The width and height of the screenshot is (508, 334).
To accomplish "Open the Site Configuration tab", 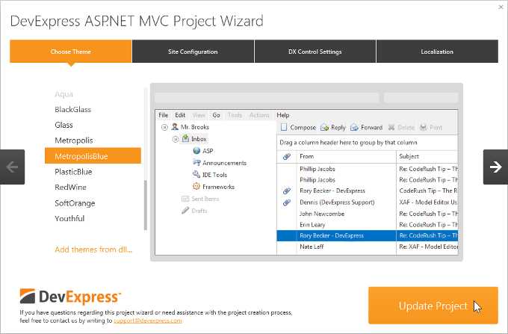I will pos(193,52).
